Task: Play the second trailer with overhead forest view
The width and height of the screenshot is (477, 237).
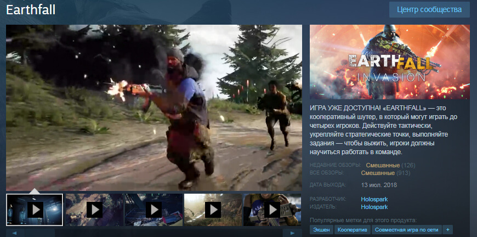Action: pos(94,210)
